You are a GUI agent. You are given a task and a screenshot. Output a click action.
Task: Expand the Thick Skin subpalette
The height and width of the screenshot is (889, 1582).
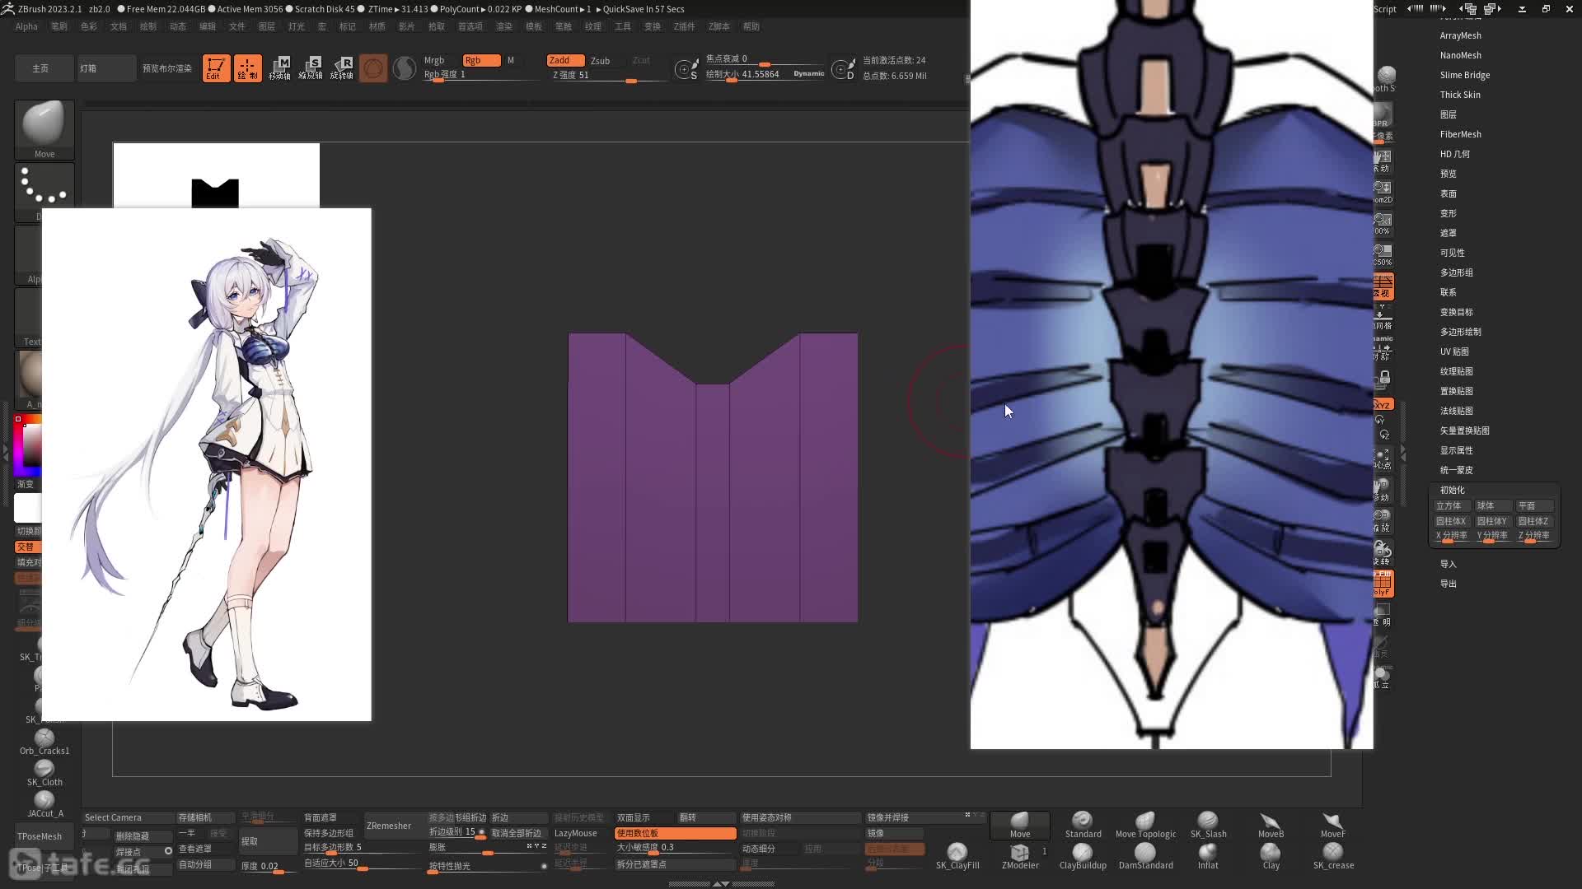1460,95
